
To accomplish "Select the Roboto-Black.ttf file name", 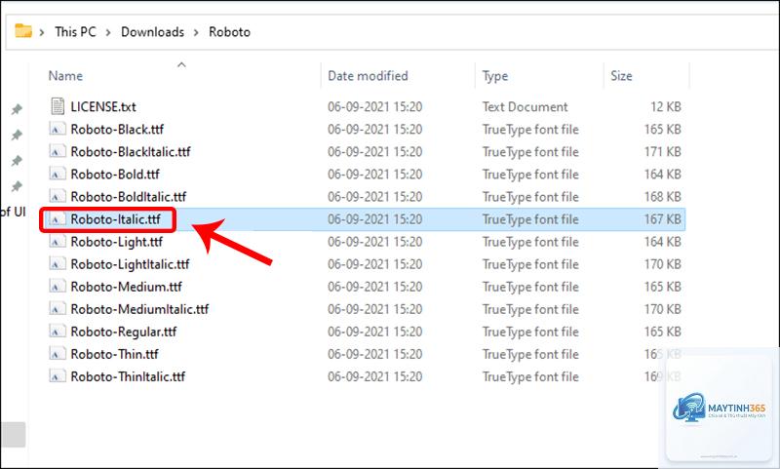I will pyautogui.click(x=117, y=130).
